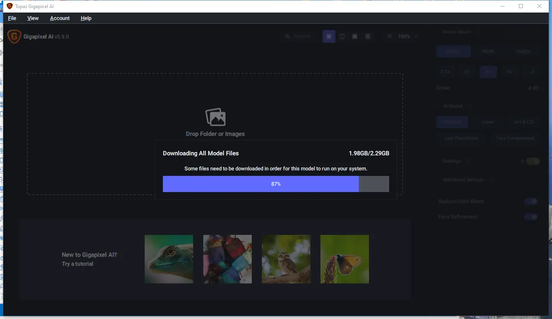
Task: Click the 'Downloading All Model Files' heading
Action: (201, 154)
